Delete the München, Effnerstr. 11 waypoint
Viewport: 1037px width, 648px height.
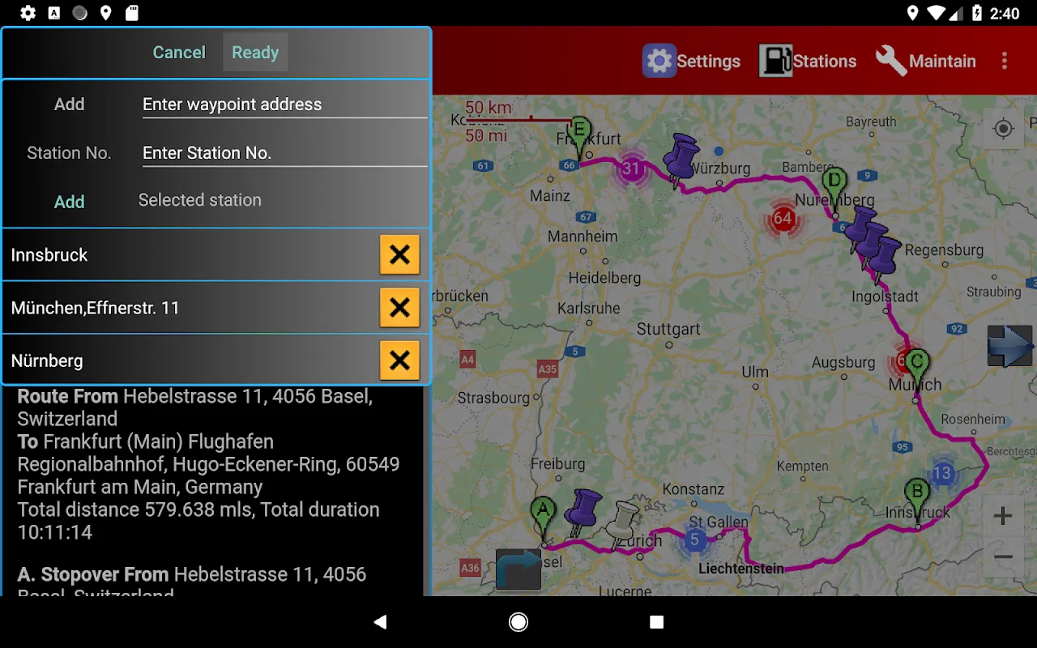[399, 308]
